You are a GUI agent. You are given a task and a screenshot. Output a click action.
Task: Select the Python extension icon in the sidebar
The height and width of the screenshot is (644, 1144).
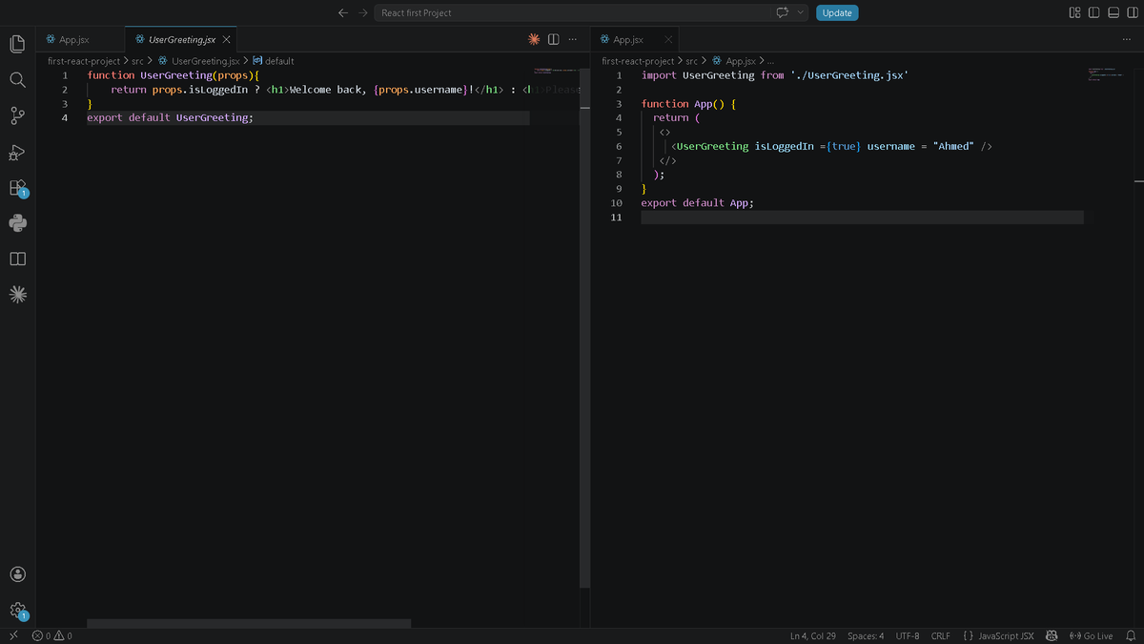16,222
